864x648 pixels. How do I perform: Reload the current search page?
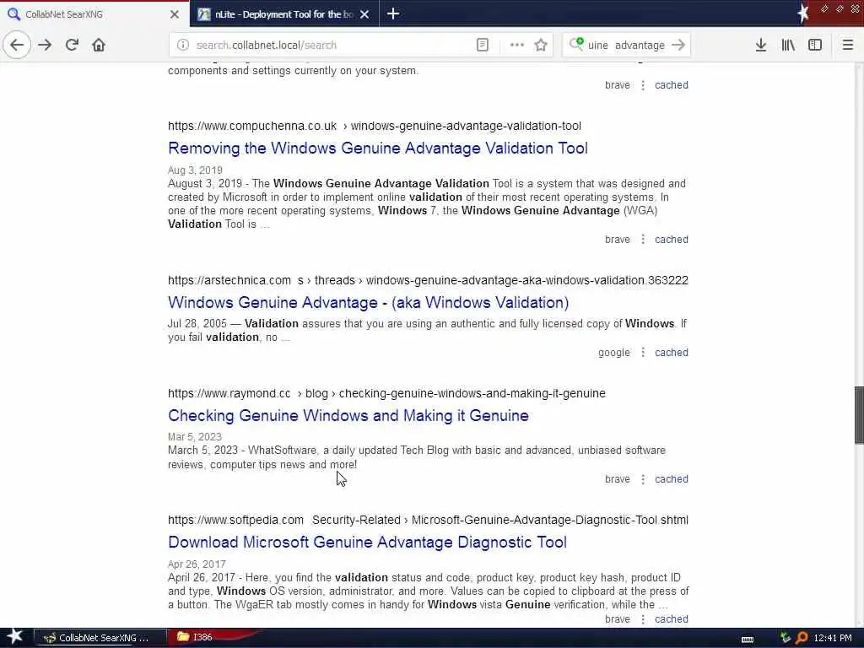coord(72,45)
